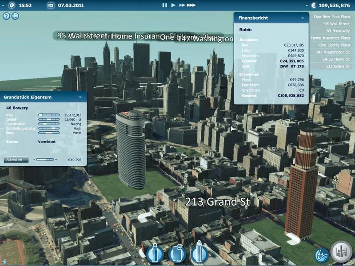Image resolution: width=355 pixels, height=266 pixels.
Task: Click the Rang indicator bar
Action: pyautogui.click(x=49, y=133)
